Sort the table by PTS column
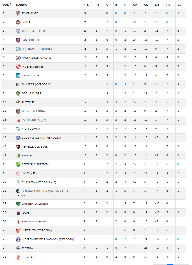192x265 pixels. click(x=86, y=5)
